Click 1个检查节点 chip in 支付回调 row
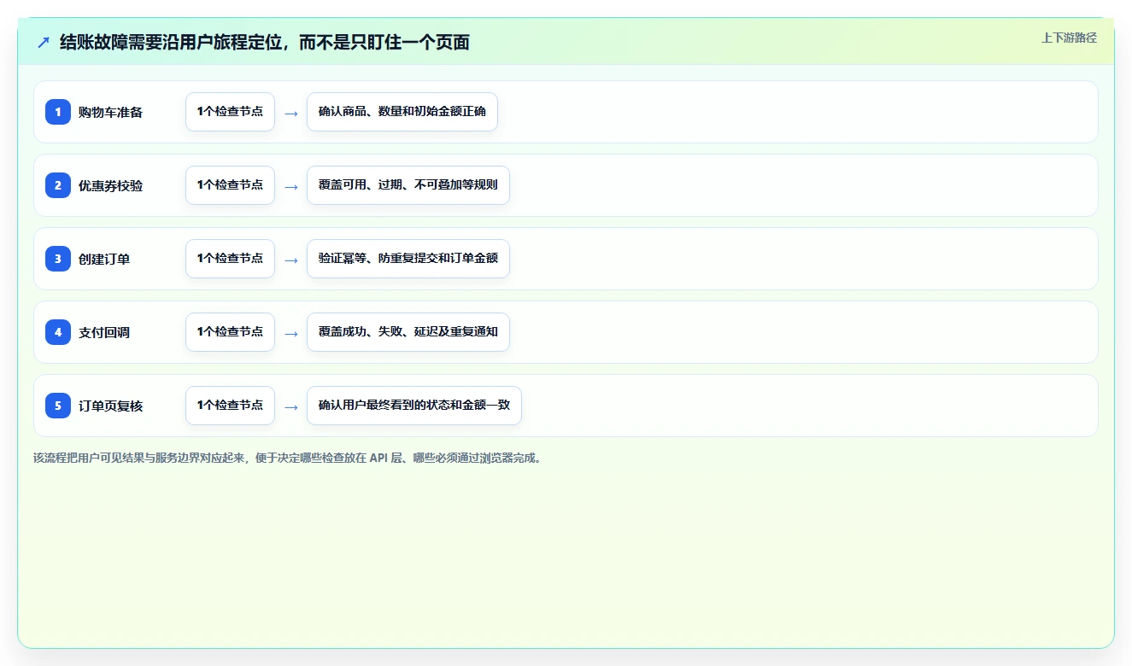This screenshot has height=666, width=1132. 230,332
